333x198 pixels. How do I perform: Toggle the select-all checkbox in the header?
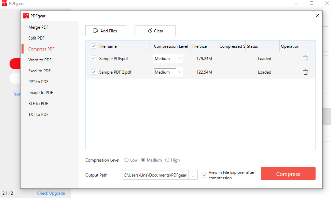pyautogui.click(x=94, y=46)
